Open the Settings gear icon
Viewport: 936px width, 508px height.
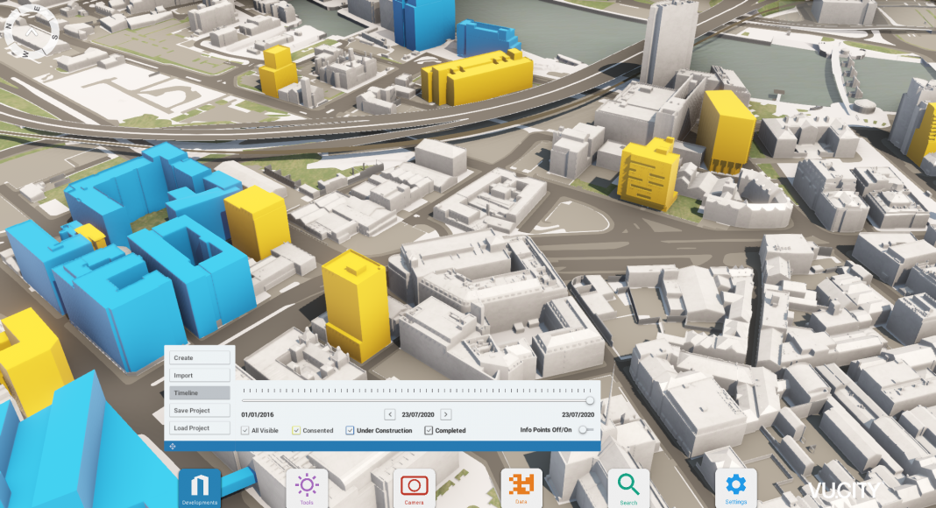[x=736, y=486]
